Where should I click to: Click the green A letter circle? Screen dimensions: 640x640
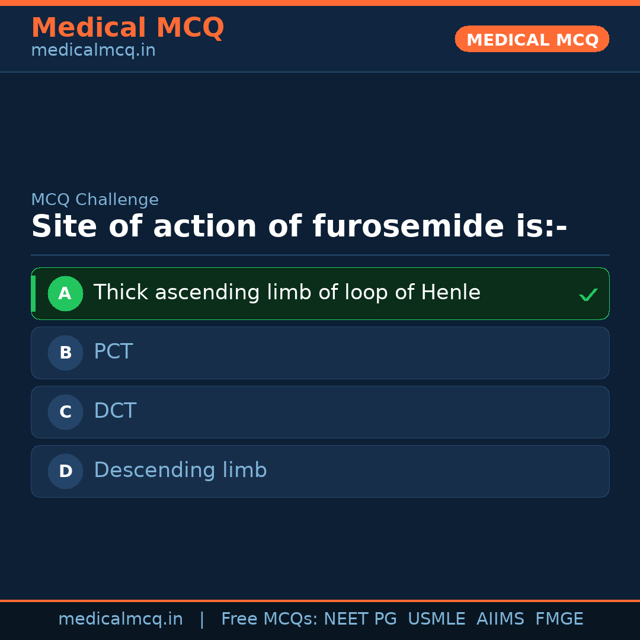click(65, 293)
